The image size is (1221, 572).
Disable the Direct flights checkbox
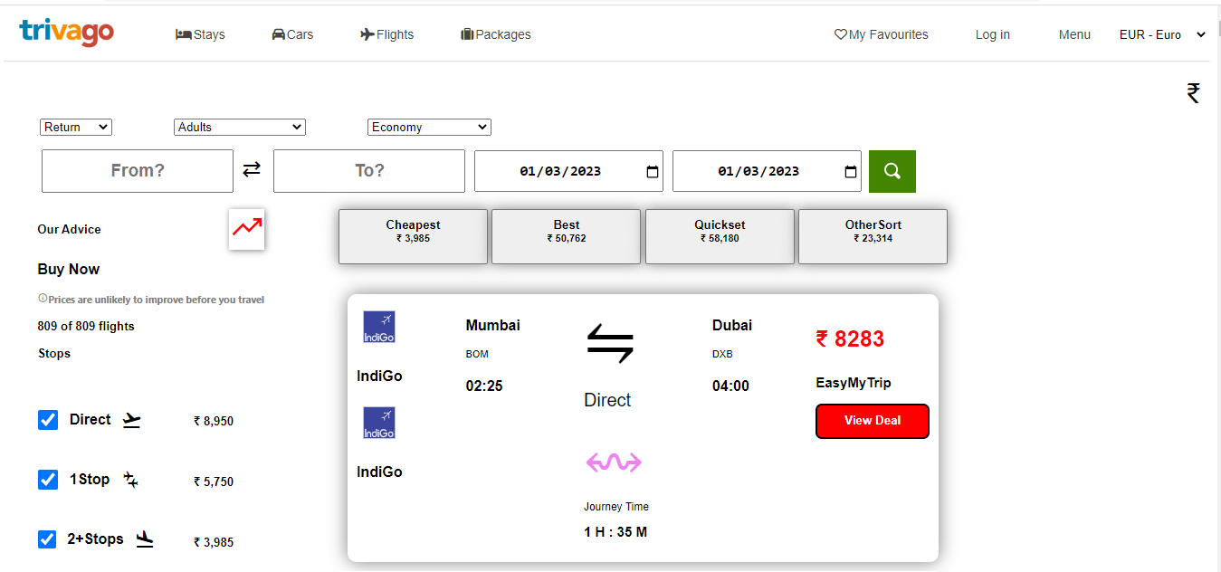point(47,419)
